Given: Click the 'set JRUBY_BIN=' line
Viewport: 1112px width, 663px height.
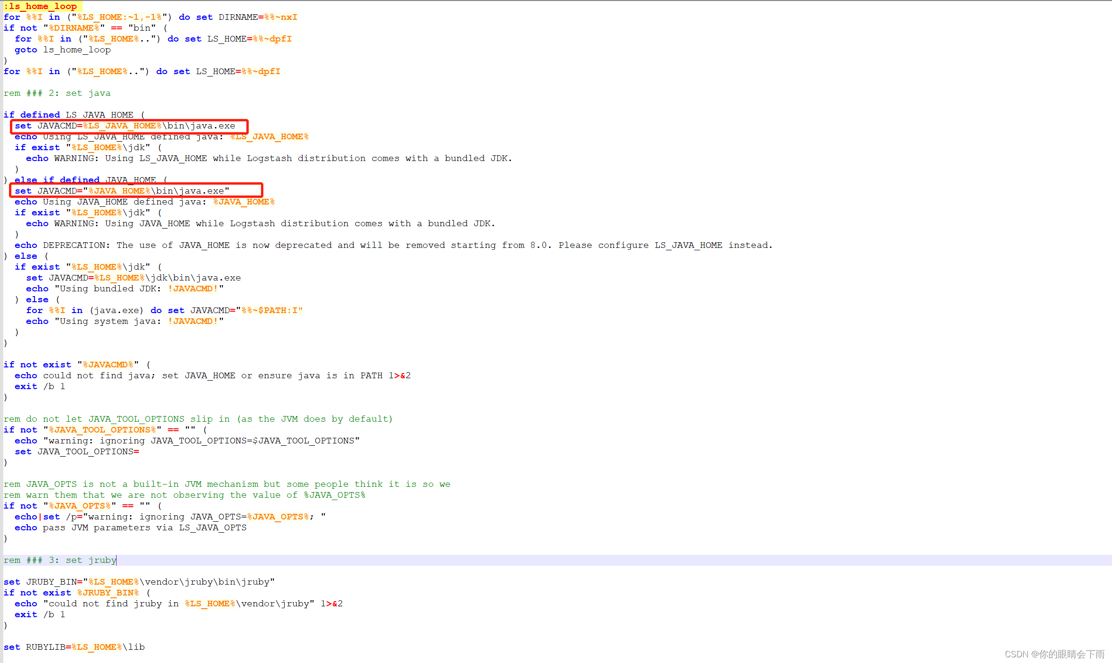Looking at the screenshot, I should coord(139,582).
